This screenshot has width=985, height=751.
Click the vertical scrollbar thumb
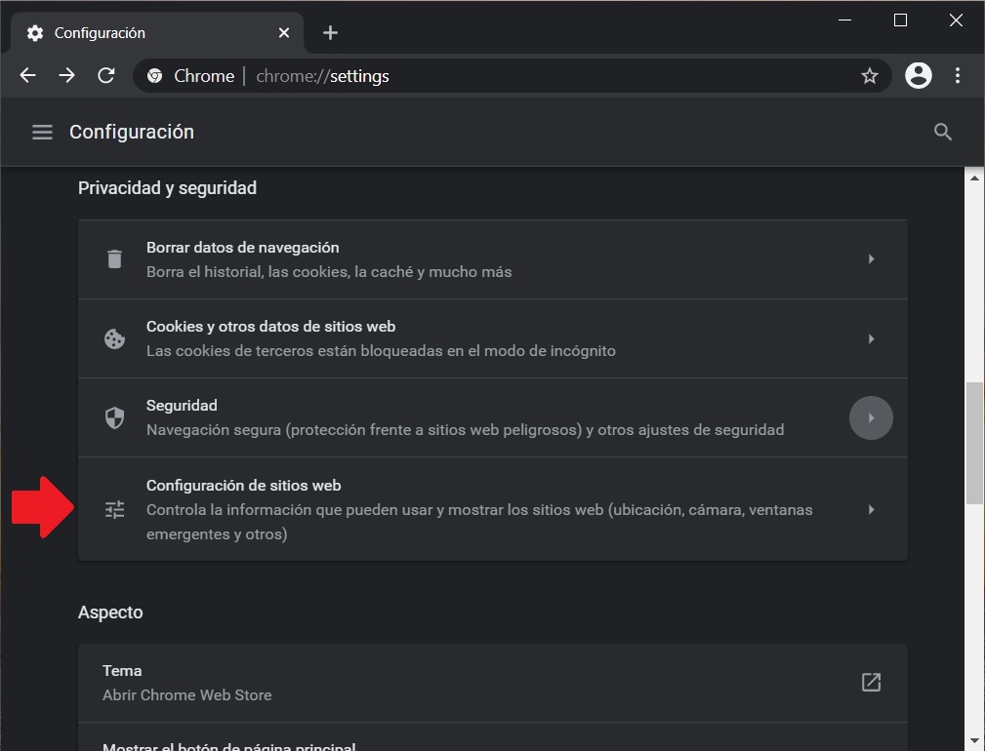[973, 444]
